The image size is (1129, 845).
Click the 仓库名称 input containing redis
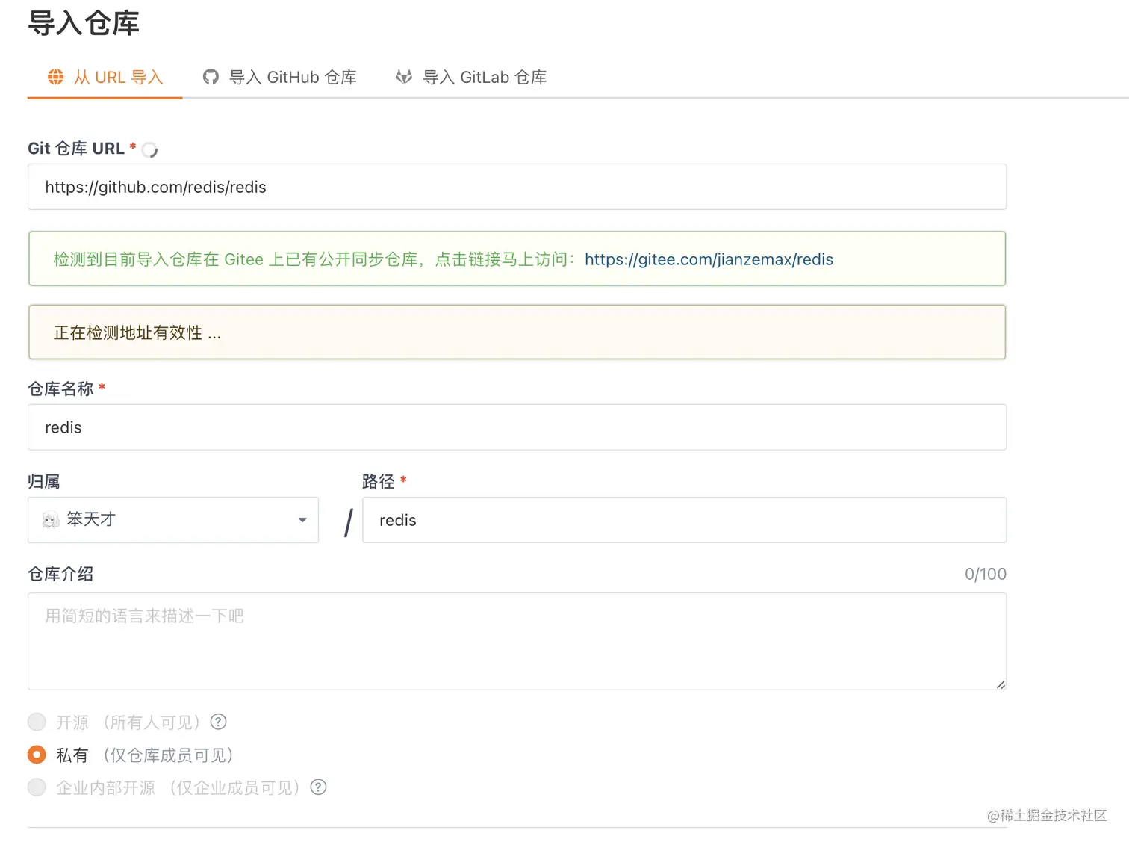pyautogui.click(x=517, y=427)
